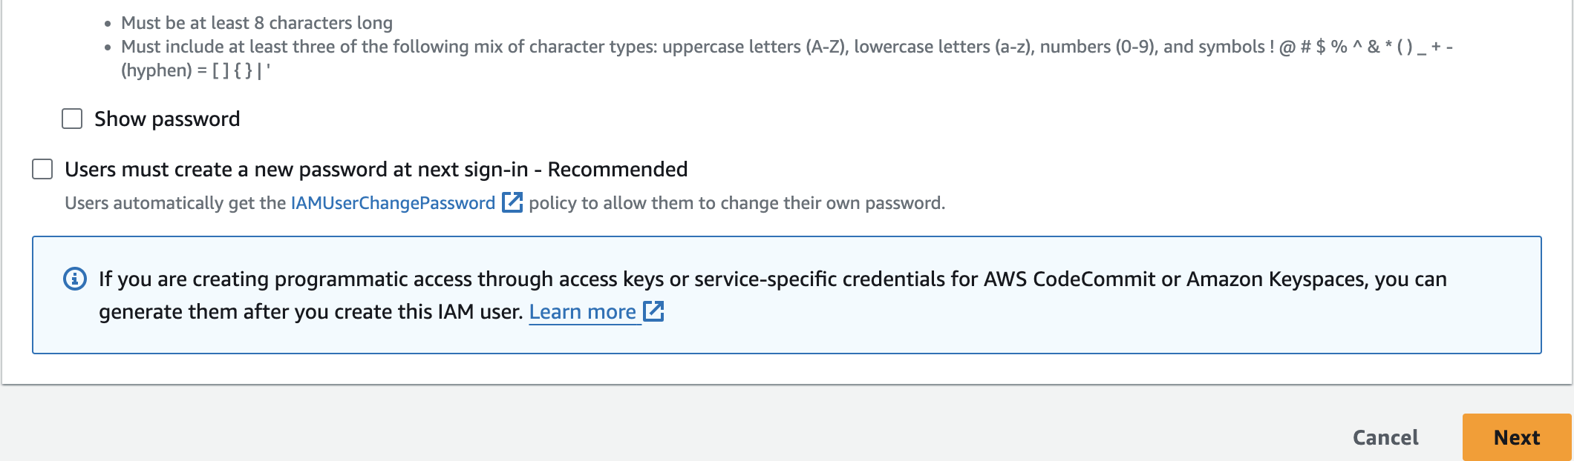This screenshot has width=1574, height=461.
Task: Enable the Show password checkbox
Action: pyautogui.click(x=72, y=119)
